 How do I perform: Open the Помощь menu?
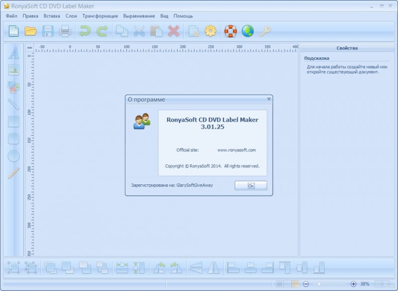coord(183,16)
